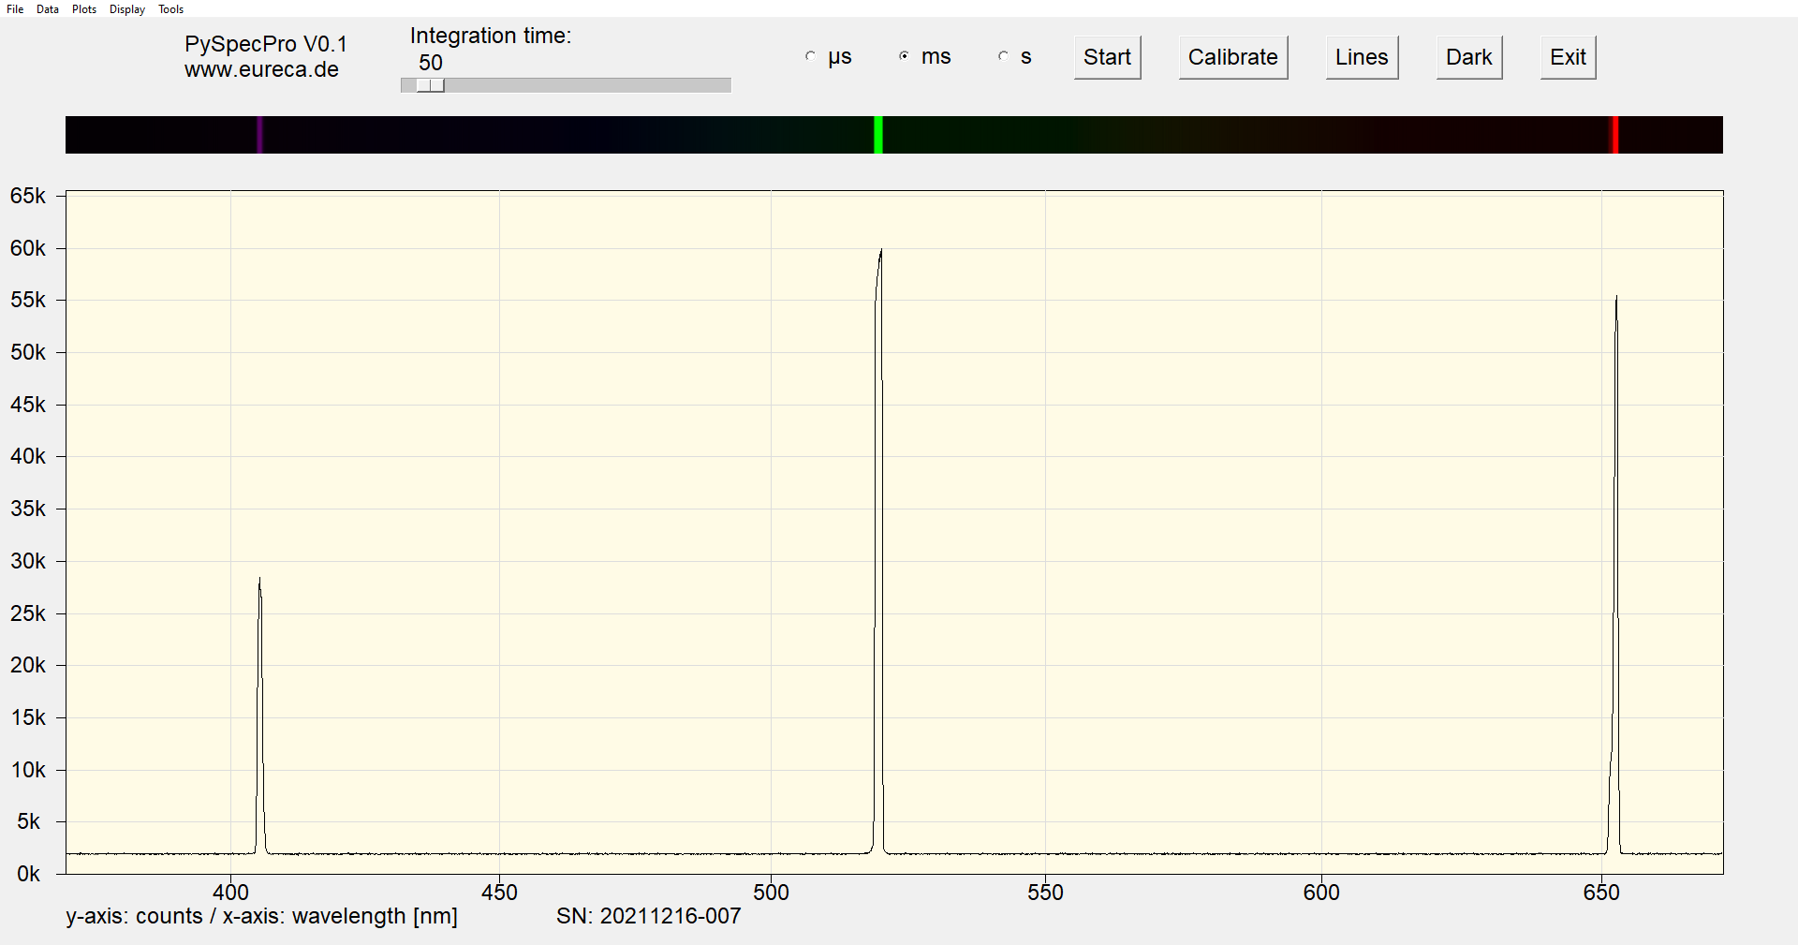
Task: Click the 650 x-axis label
Action: coord(1601,893)
